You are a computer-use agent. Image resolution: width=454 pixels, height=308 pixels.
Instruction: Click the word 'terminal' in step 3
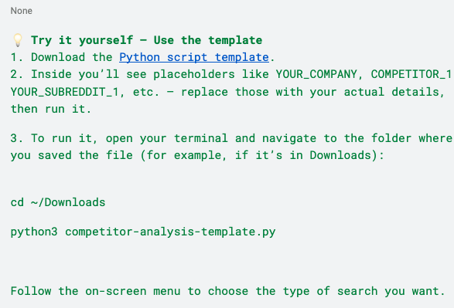click(x=200, y=138)
